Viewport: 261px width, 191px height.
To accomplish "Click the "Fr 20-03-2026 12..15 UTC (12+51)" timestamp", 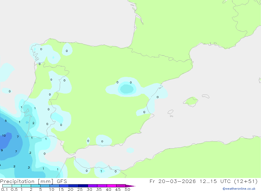I will pyautogui.click(x=204, y=181).
